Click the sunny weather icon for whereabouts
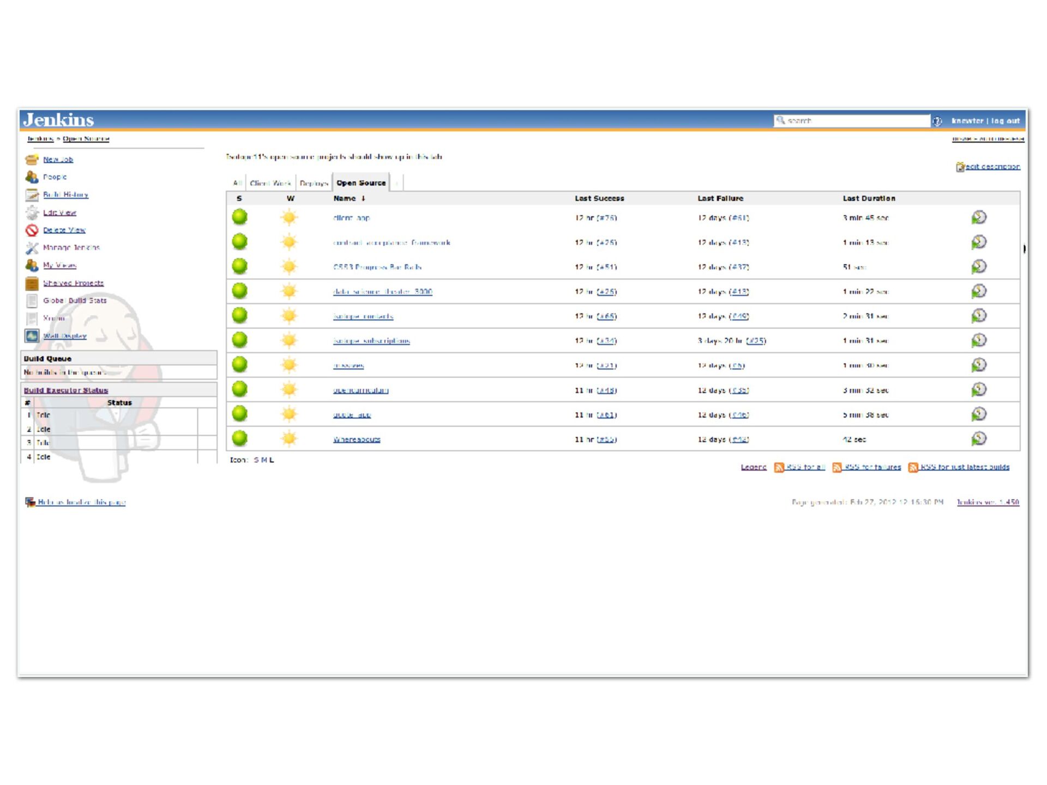This screenshot has height=785, width=1047. 289,438
